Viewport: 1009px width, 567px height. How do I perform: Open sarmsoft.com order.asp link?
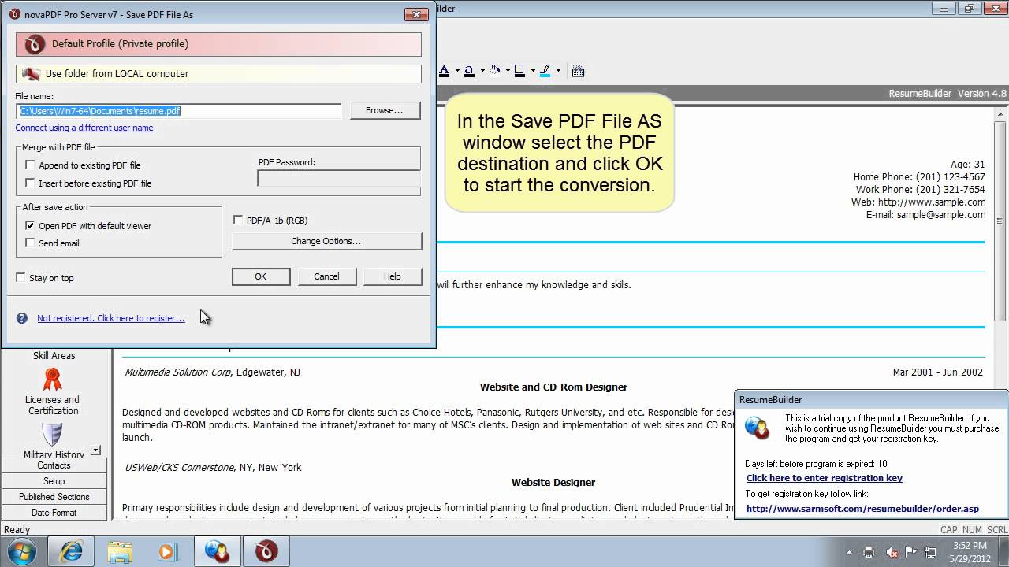click(862, 509)
